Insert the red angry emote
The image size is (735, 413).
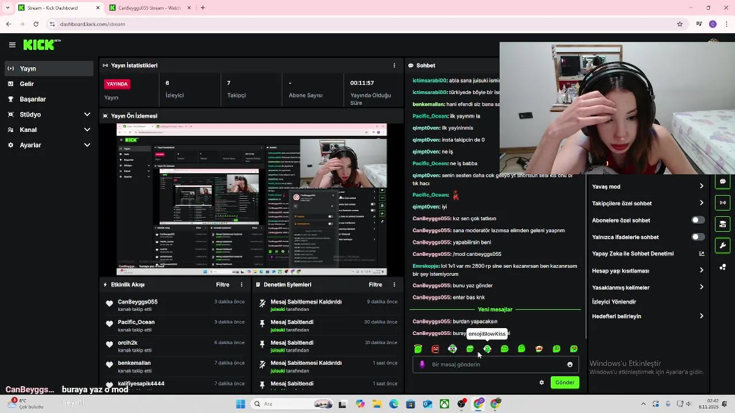[435, 349]
